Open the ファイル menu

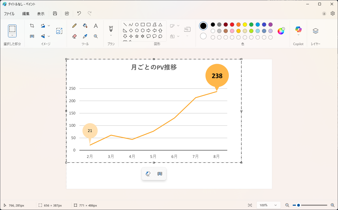pyautogui.click(x=9, y=14)
